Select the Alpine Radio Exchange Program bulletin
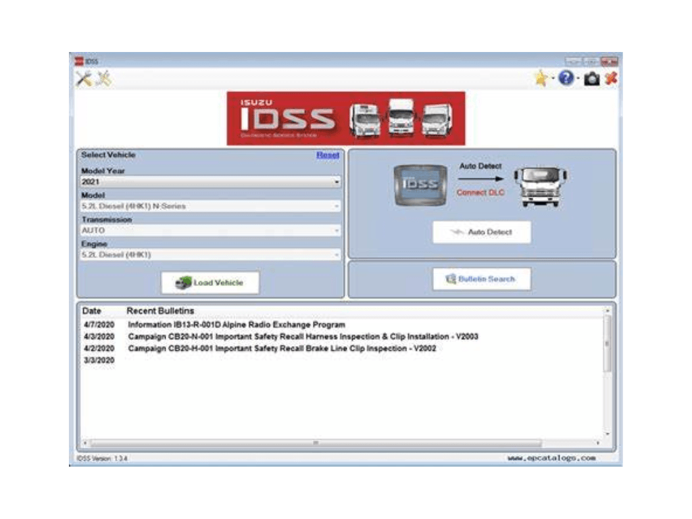The width and height of the screenshot is (692, 519). [237, 325]
